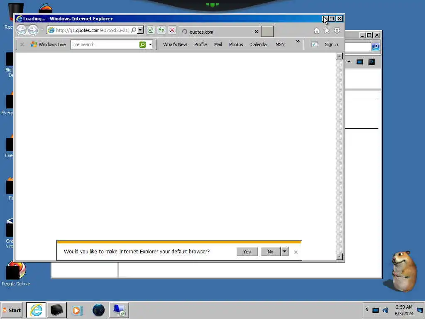Select the Peggle Deluxe desktop shortcut
Screen dimensions: 425x319
pos(16,273)
